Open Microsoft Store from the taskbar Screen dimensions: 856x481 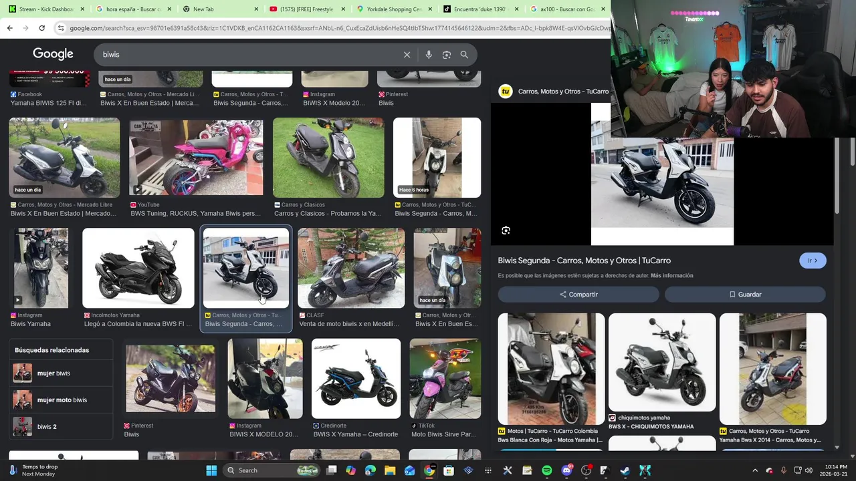pos(449,470)
